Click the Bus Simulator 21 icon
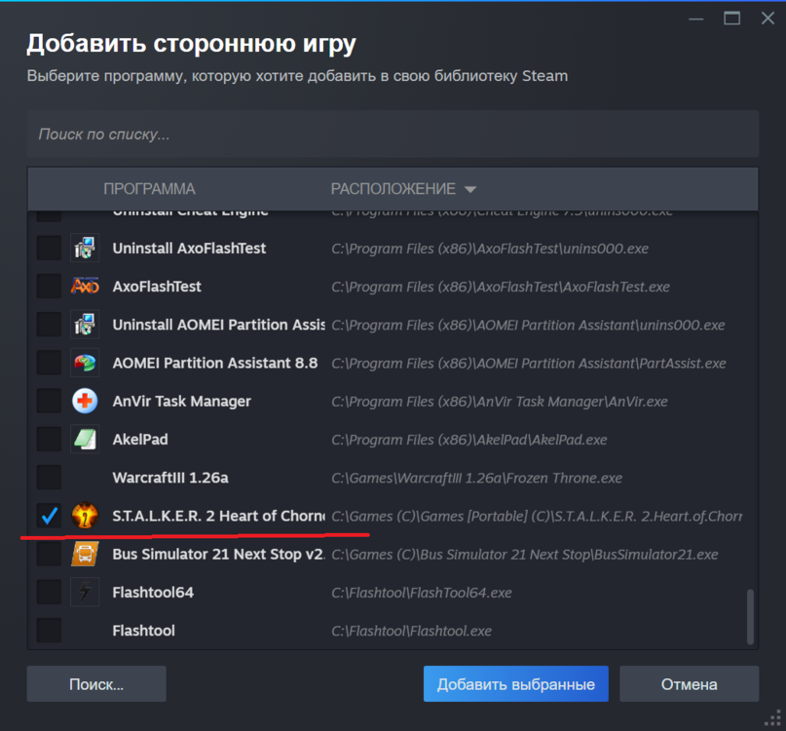 tap(85, 554)
